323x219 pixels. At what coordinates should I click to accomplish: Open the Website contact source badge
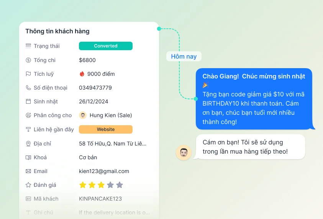(x=106, y=129)
